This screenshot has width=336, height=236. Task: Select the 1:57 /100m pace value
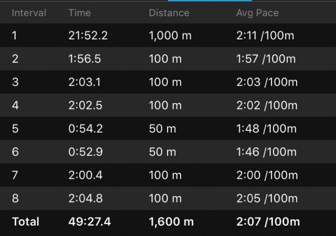(x=266, y=59)
